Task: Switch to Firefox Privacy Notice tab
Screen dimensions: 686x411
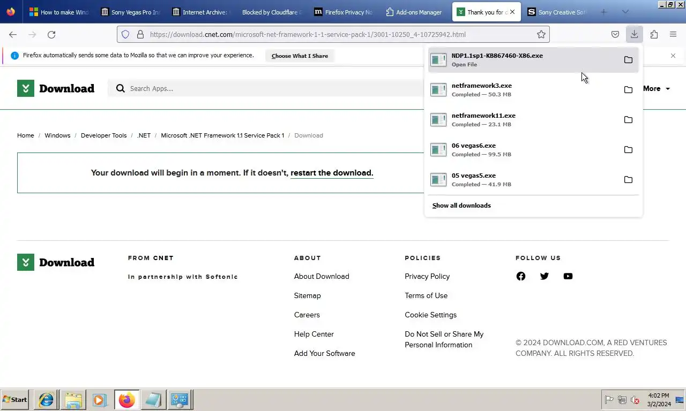Action: [343, 12]
